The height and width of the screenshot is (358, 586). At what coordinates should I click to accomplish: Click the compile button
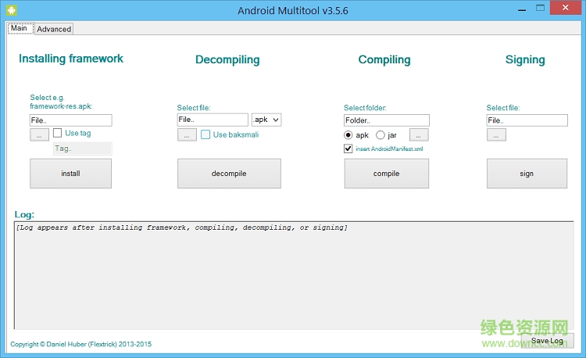click(x=387, y=174)
